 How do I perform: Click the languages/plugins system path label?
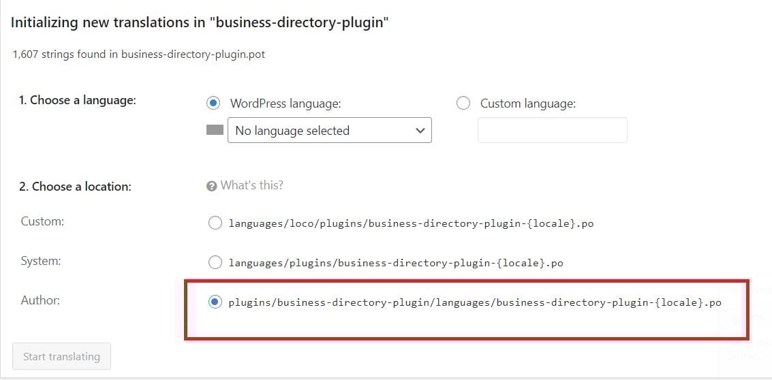pos(396,263)
